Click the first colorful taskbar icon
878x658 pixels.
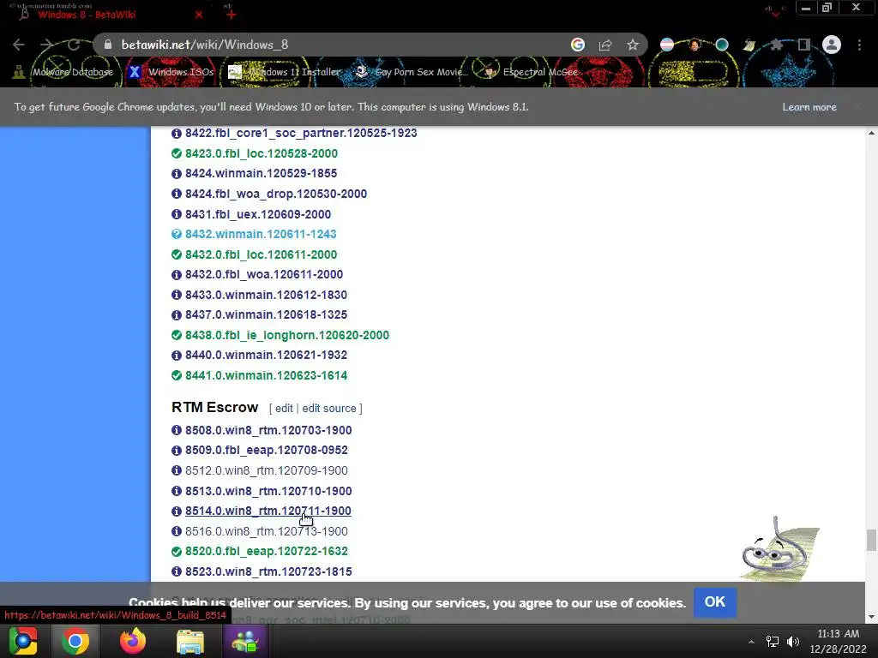pyautogui.click(x=23, y=641)
